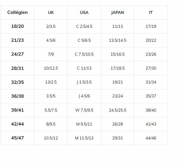Select the 28/31 size row label
The height and width of the screenshot is (167, 185).
click(17, 68)
